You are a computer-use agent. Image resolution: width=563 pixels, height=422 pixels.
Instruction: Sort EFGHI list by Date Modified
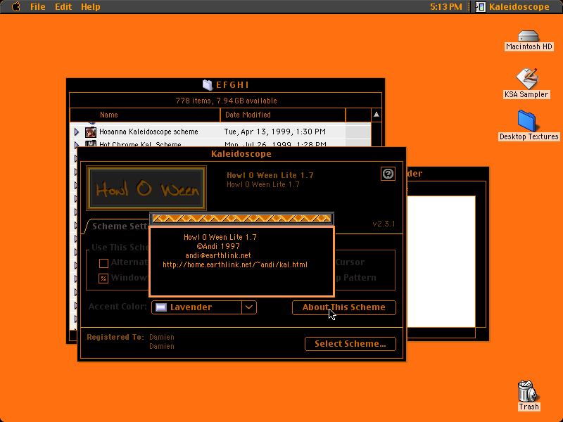pos(283,115)
